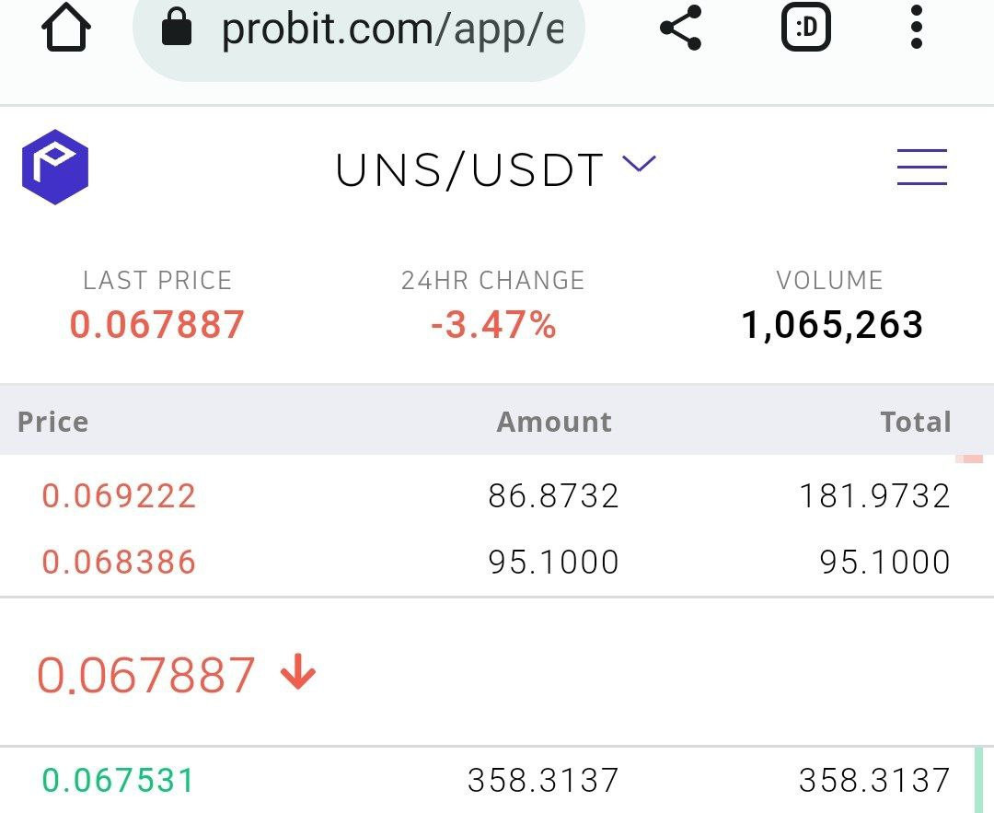Open the three-dot browser menu
The width and height of the screenshot is (994, 813).
click(x=916, y=28)
